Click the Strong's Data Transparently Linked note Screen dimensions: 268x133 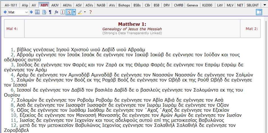132,33
